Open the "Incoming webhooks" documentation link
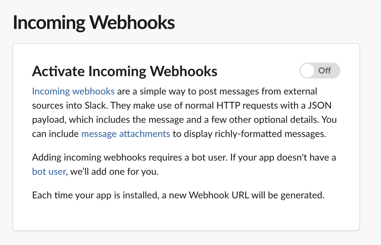Image resolution: width=381 pixels, height=245 pixels. 73,91
